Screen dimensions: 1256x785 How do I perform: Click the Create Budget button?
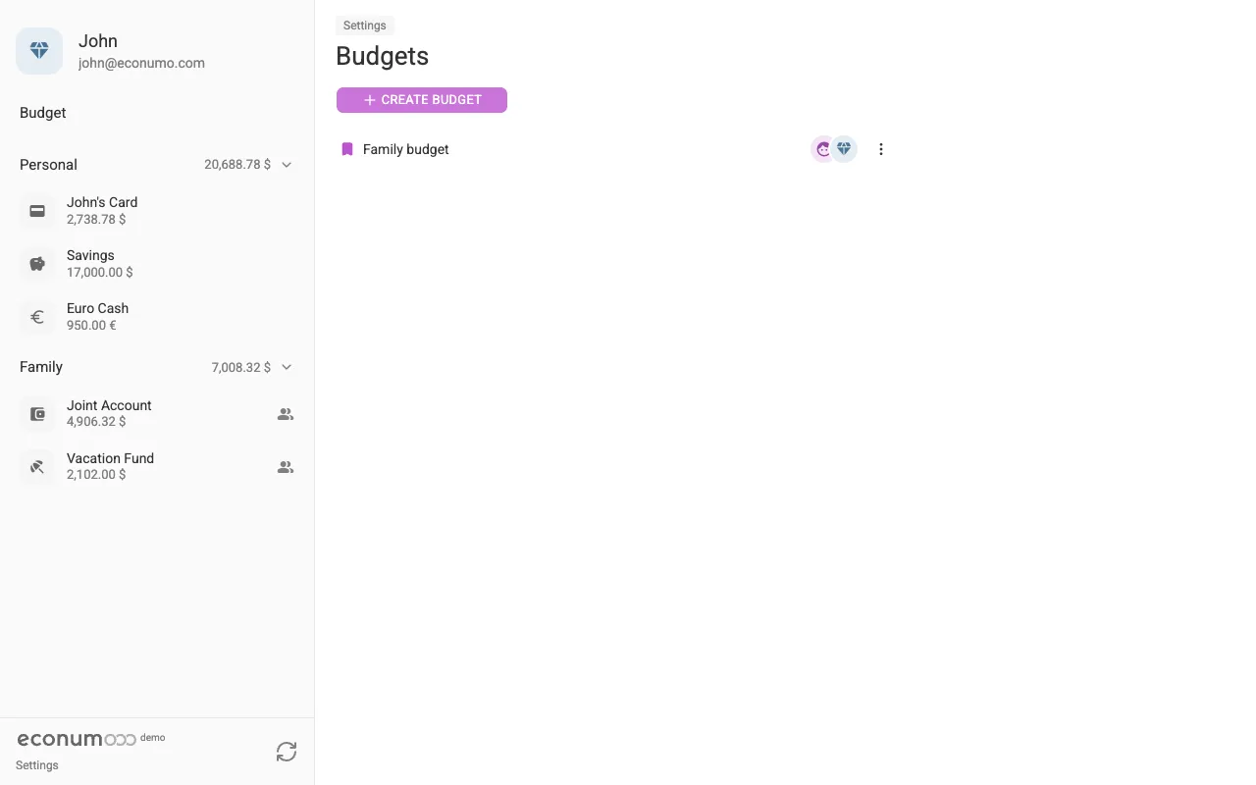[422, 100]
